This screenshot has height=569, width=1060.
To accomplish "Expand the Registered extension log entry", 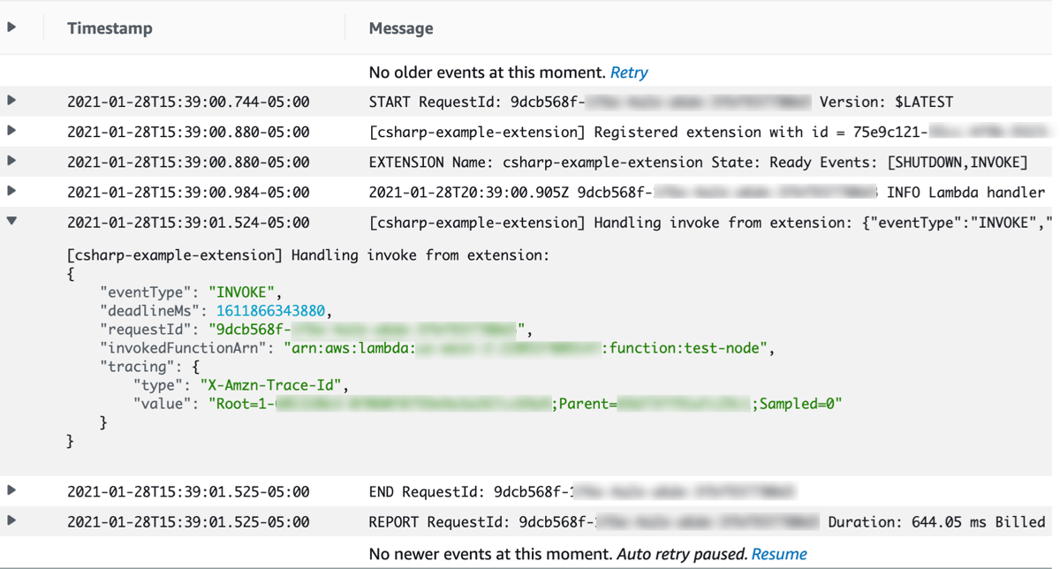I will click(x=11, y=131).
